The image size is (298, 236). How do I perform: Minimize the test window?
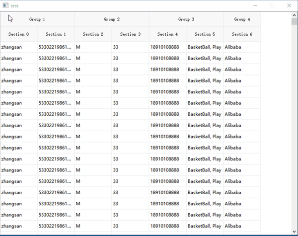click(x=255, y=5)
